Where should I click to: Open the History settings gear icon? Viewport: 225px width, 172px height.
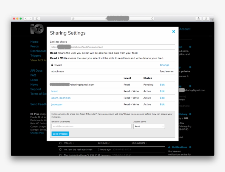(x=190, y=114)
